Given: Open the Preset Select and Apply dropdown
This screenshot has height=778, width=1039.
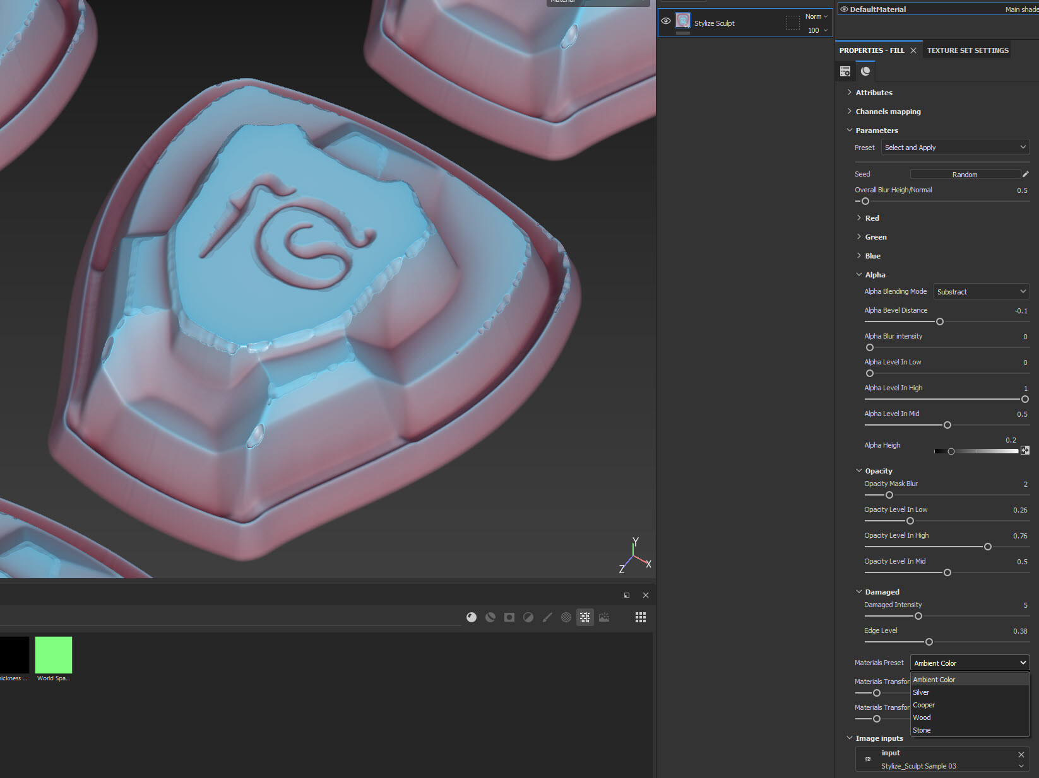Looking at the screenshot, I should (x=955, y=147).
